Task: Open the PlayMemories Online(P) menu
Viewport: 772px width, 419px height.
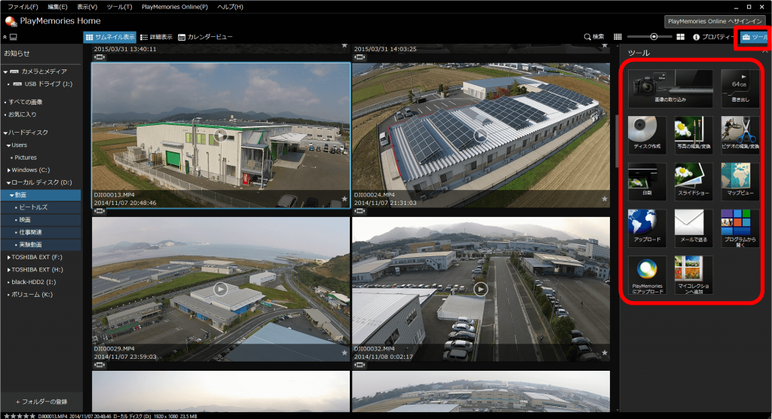Action: coord(175,7)
